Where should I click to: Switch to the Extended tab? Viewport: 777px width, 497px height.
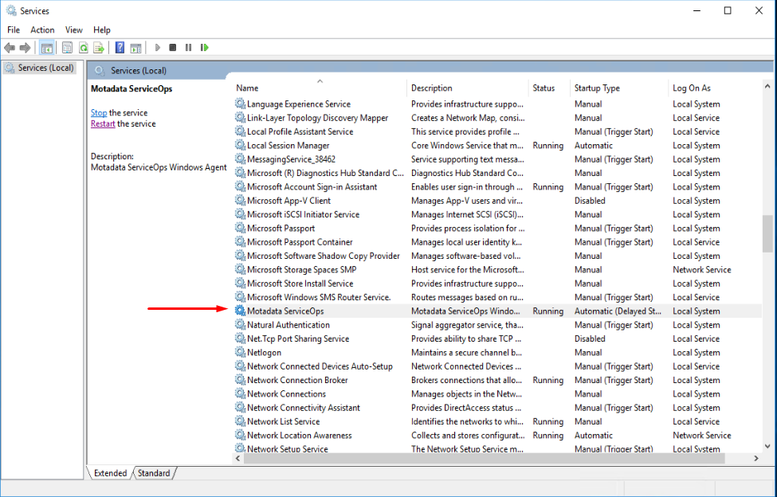click(x=110, y=473)
